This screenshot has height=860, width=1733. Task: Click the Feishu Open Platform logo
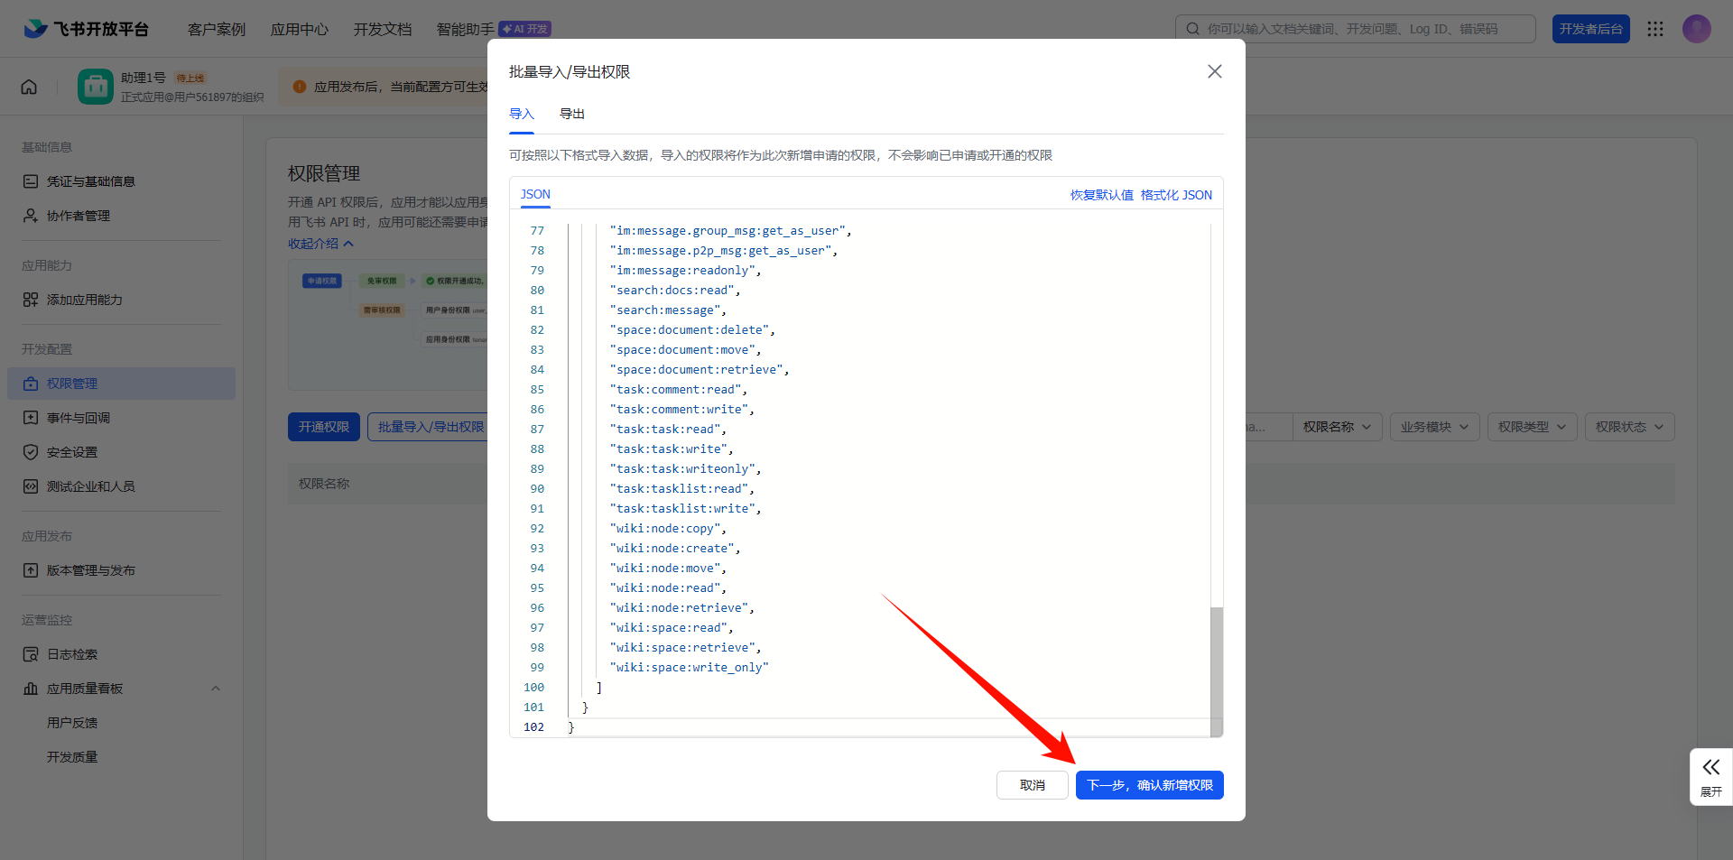click(x=87, y=29)
